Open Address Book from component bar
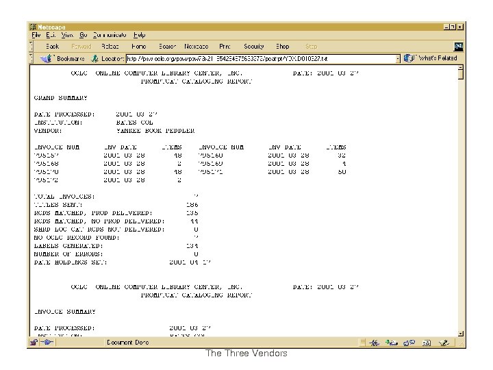493x370 pixels. tap(427, 343)
